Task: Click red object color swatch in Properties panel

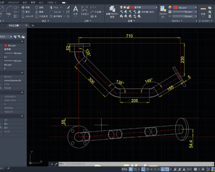Action: (x=175, y=7)
